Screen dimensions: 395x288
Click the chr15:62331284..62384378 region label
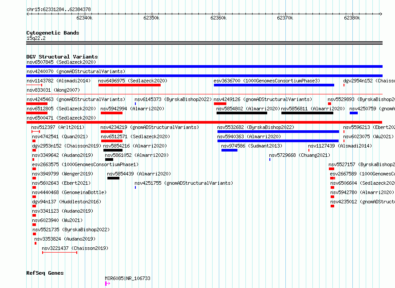(x=59, y=9)
